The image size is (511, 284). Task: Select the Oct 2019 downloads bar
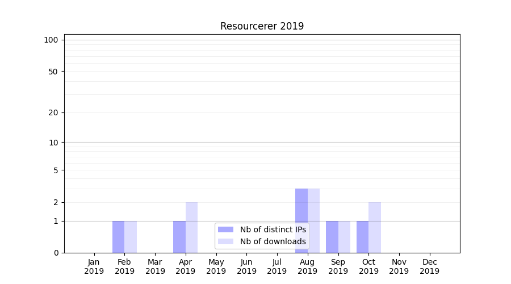click(x=375, y=227)
